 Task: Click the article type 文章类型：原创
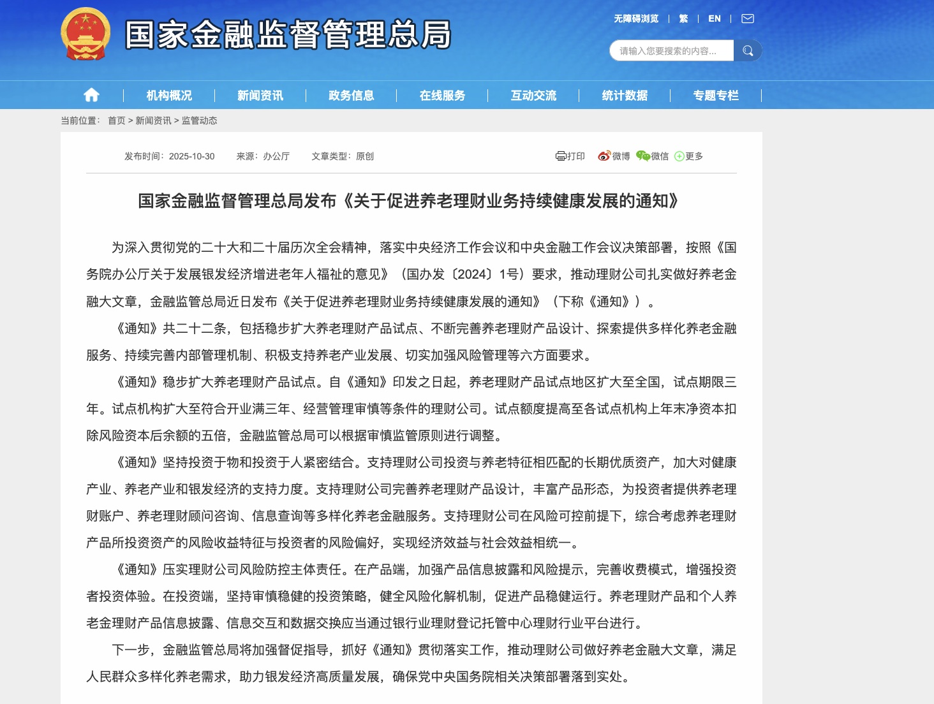pos(343,156)
